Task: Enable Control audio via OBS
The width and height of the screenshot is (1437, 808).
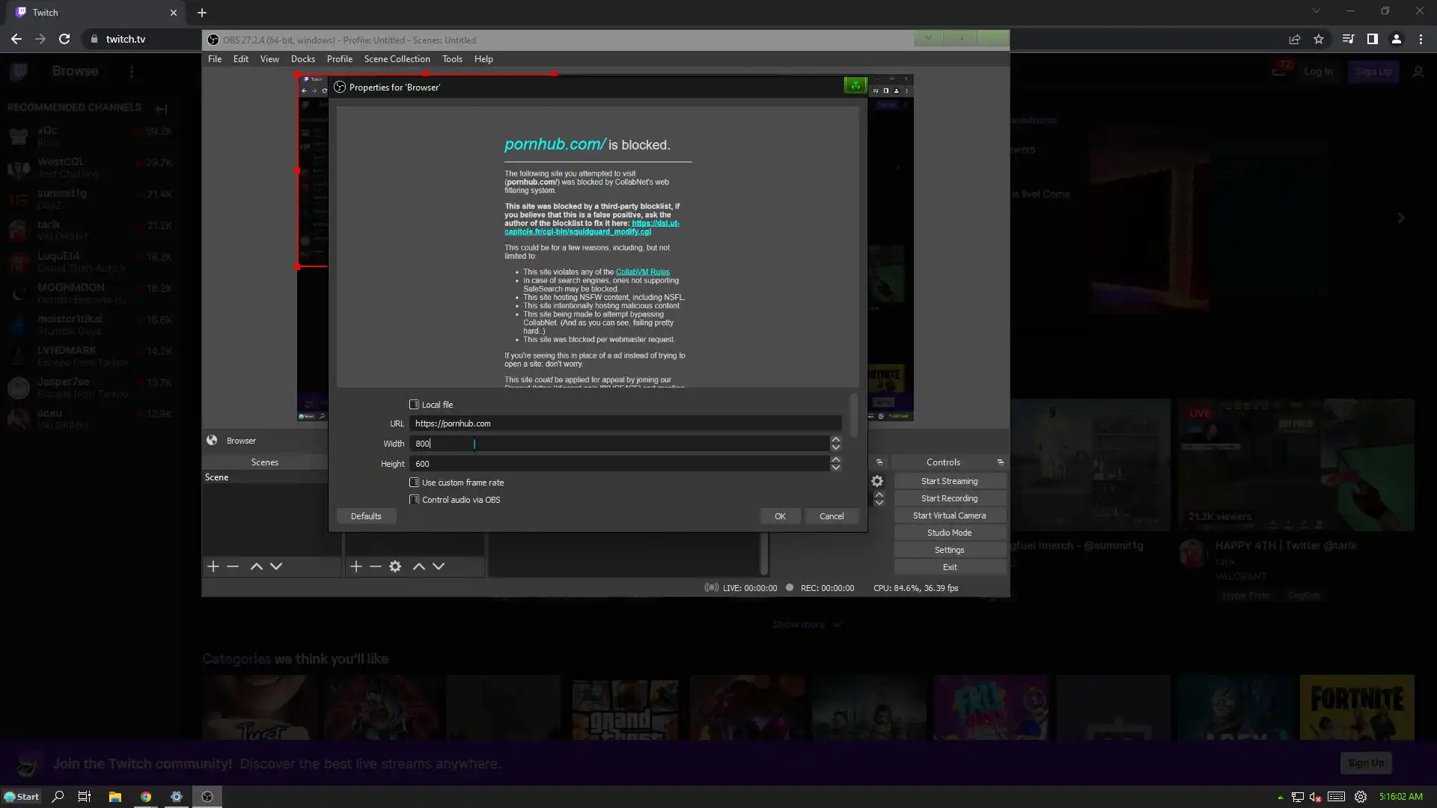Action: [414, 500]
